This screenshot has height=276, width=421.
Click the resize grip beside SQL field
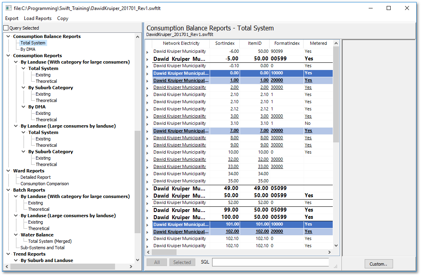[x=336, y=266]
